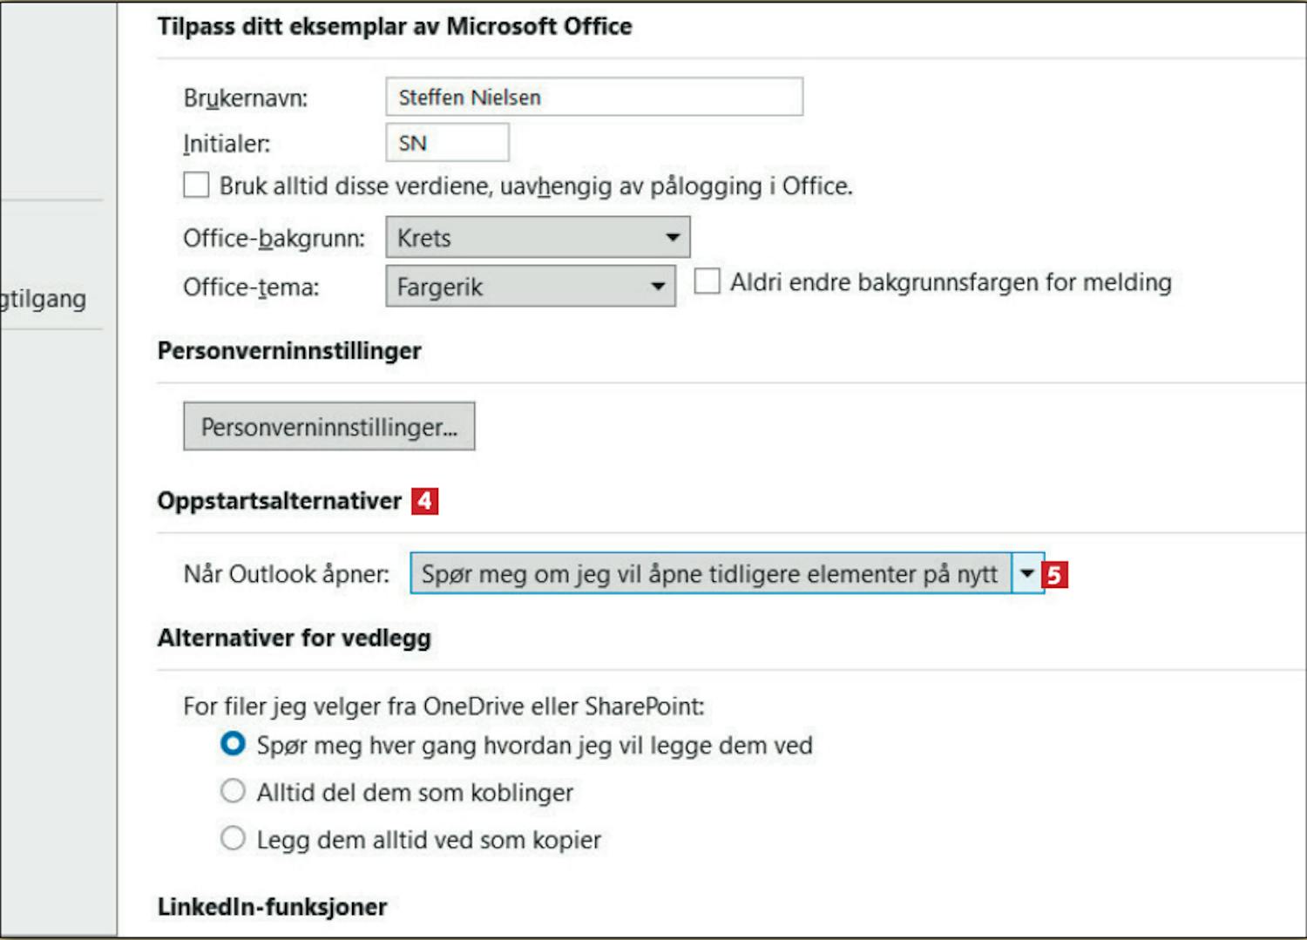Click the Alternativer for vedlegg heading
This screenshot has height=940, width=1307.
[x=295, y=638]
